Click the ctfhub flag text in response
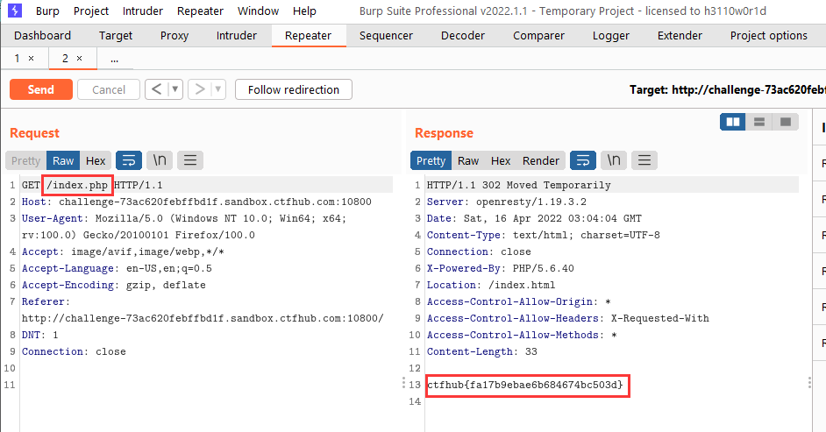Screen dimensions: 826x432 click(525, 386)
